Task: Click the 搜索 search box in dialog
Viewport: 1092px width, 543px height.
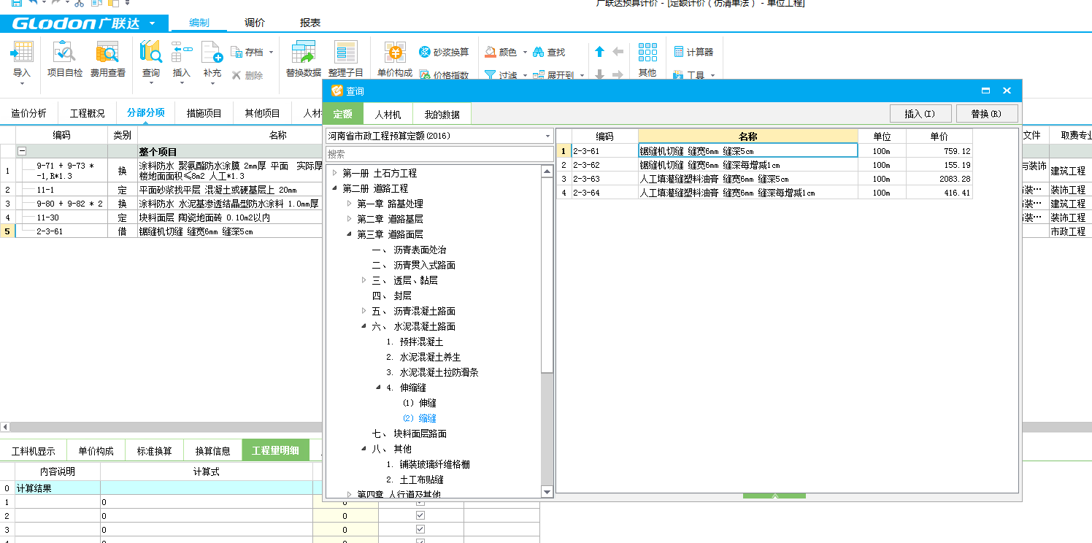Action: tap(439, 154)
